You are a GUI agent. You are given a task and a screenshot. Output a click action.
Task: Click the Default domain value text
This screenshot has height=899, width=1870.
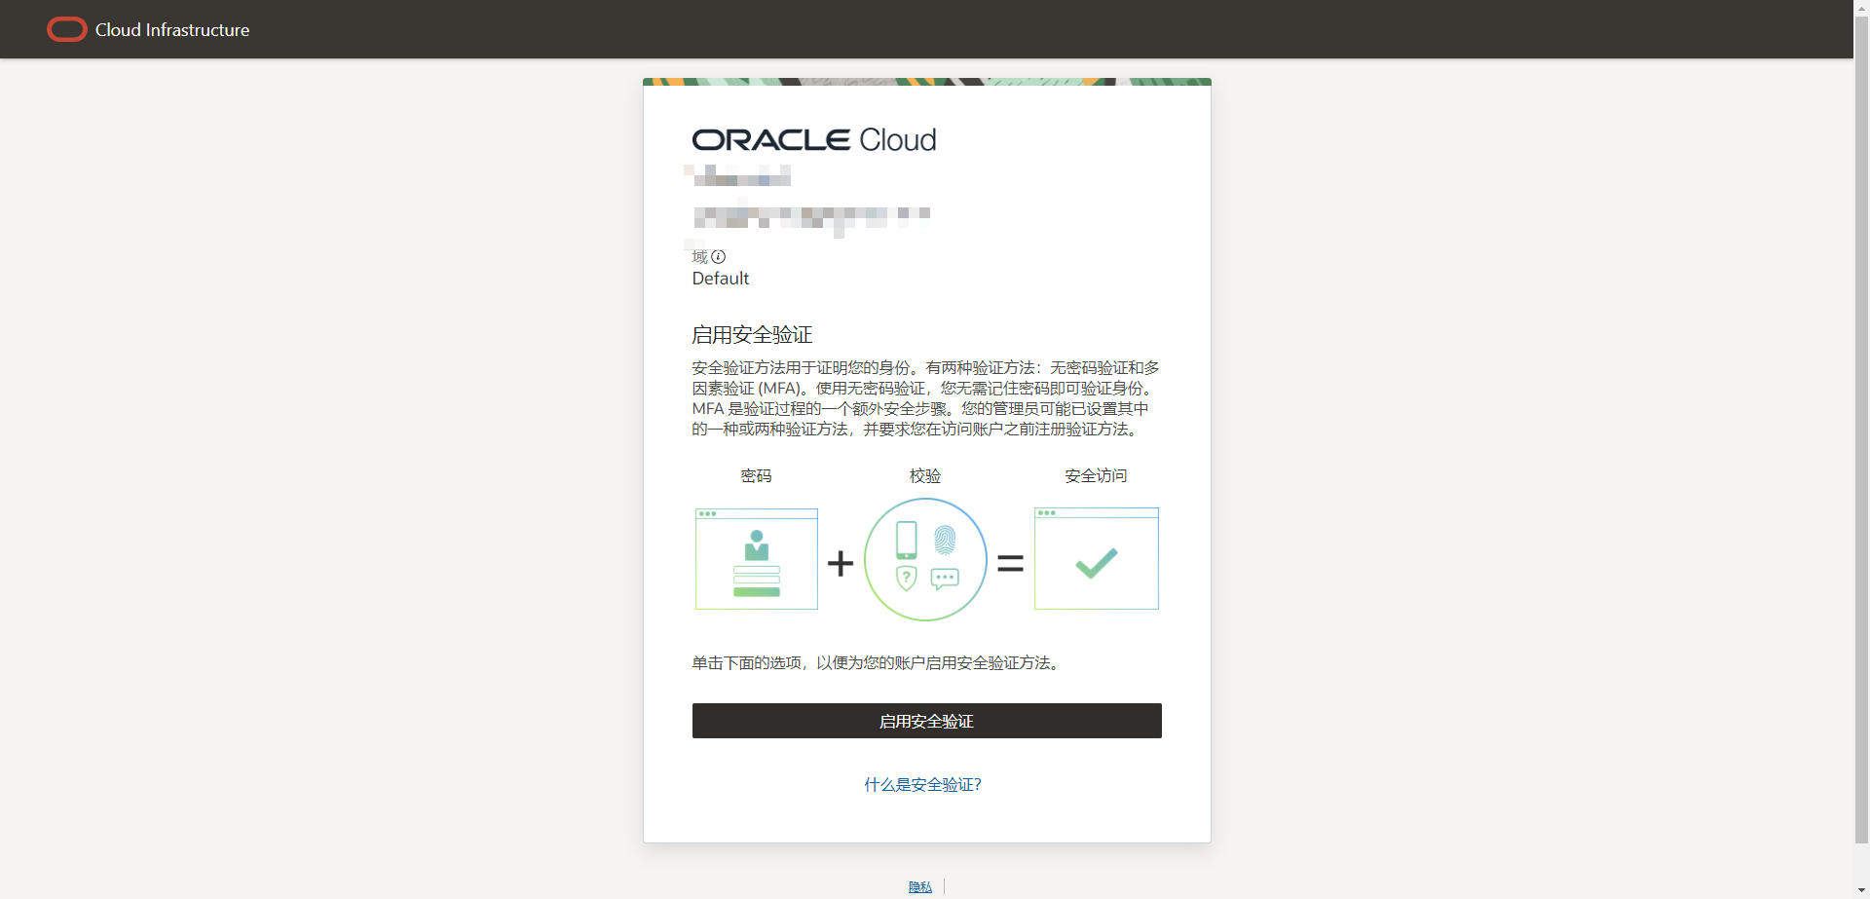coord(721,279)
